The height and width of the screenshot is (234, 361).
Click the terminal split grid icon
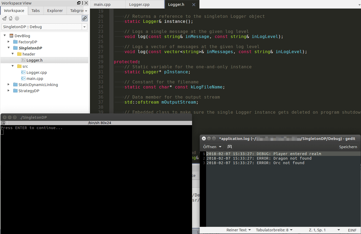pyautogui.click(x=3, y=123)
